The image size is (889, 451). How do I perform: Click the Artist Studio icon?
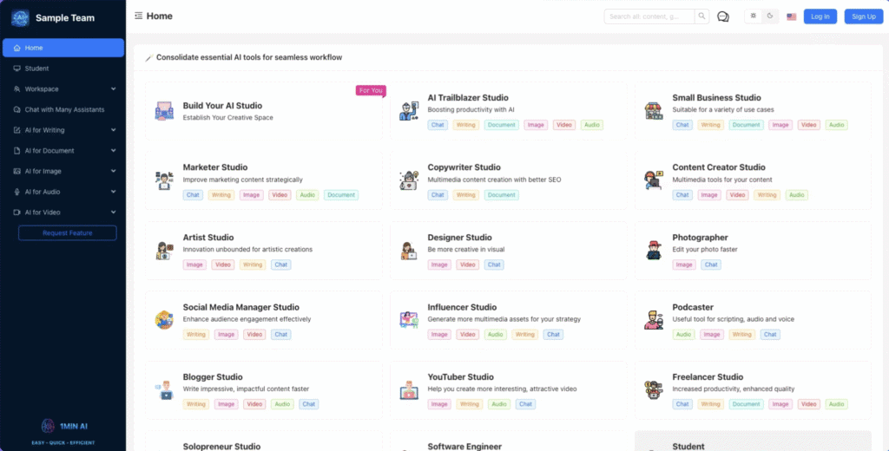click(163, 251)
